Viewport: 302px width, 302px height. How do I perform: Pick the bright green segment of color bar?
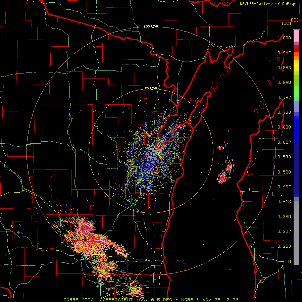click(x=296, y=91)
